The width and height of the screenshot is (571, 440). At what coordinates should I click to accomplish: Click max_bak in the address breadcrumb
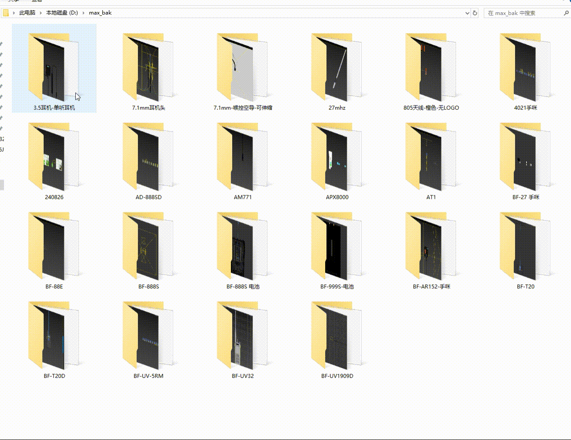pos(100,13)
